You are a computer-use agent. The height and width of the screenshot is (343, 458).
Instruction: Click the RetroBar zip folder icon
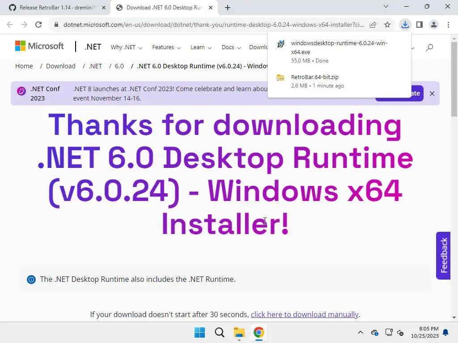tap(280, 78)
